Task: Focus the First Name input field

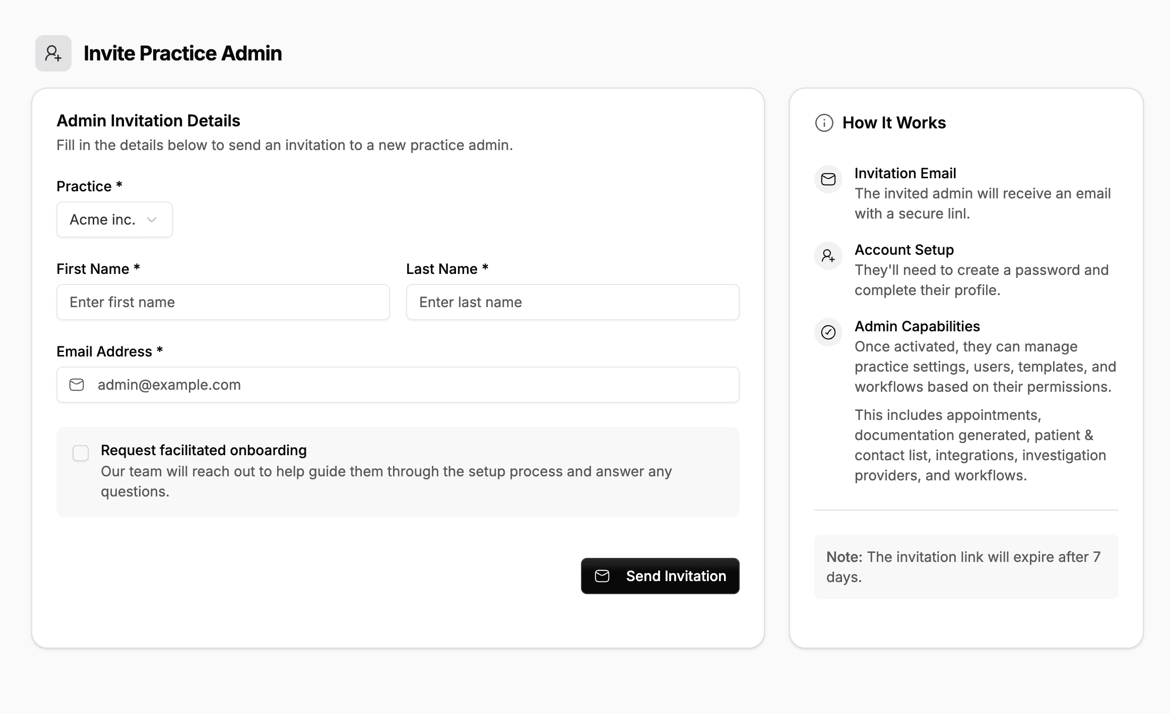Action: (223, 302)
